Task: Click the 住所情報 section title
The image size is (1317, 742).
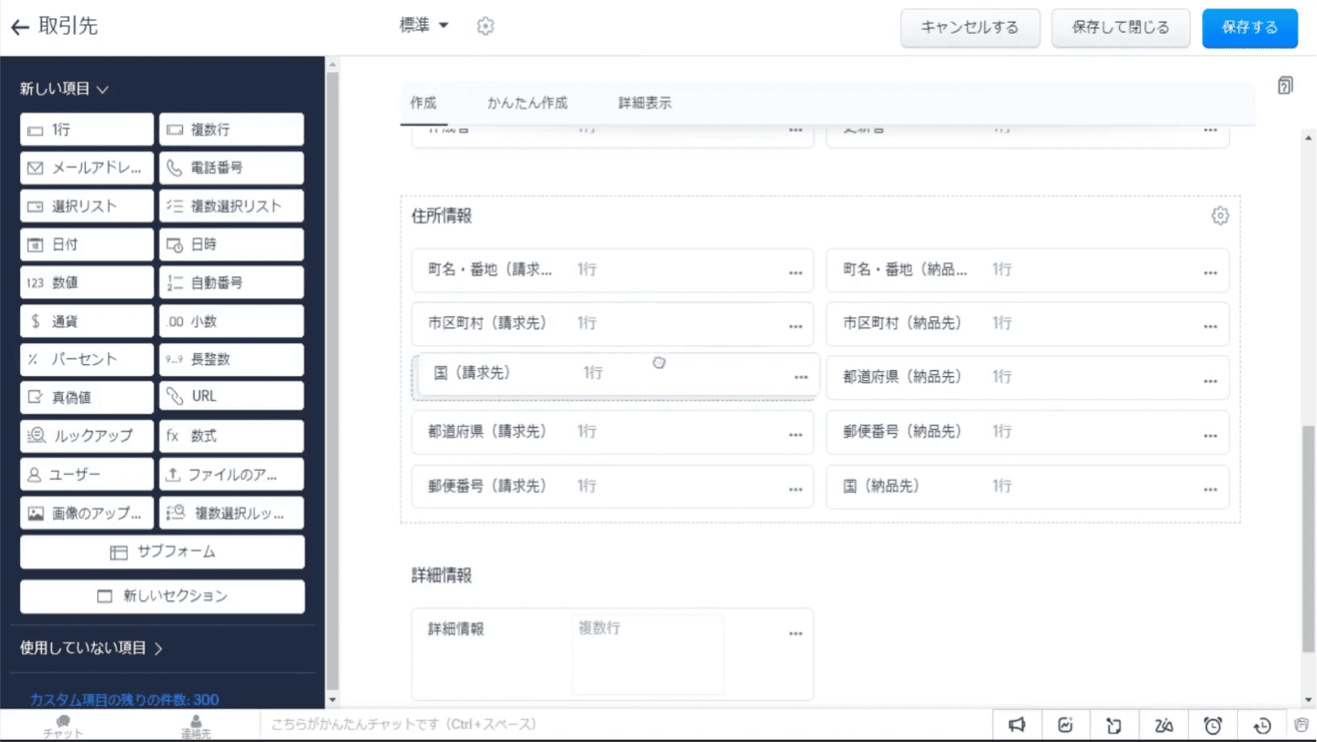Action: coord(442,216)
